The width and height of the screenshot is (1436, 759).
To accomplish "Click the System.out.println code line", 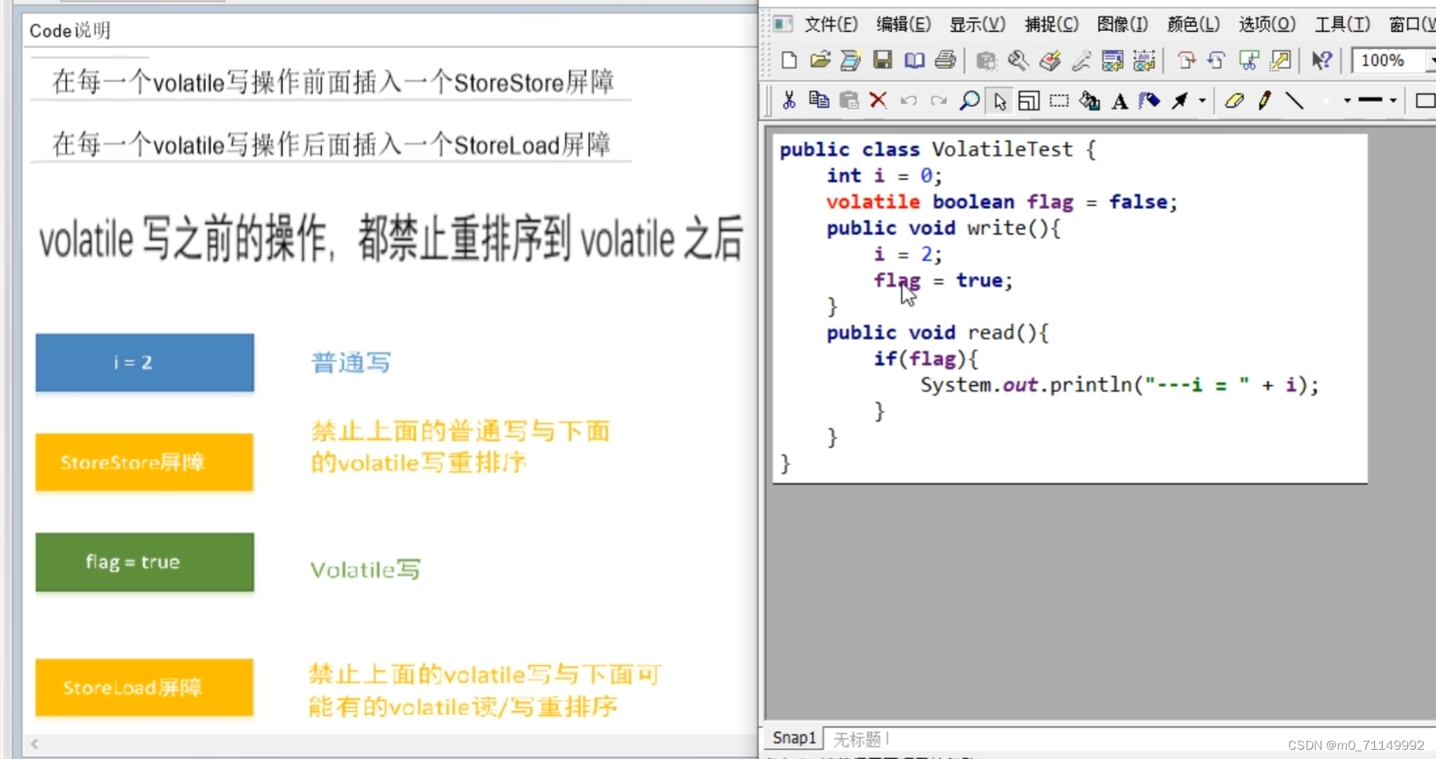I will [1119, 385].
